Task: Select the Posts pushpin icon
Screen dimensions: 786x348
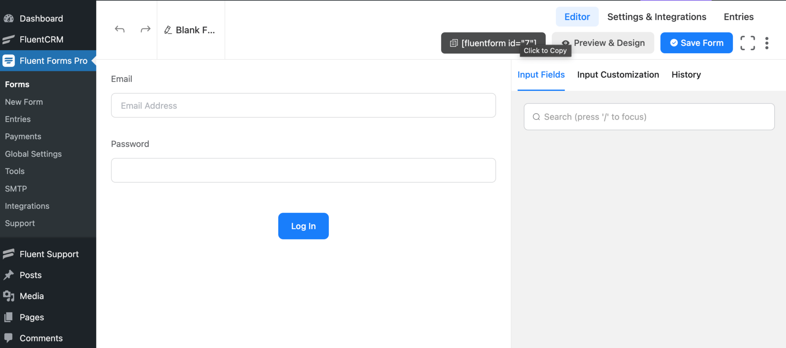Action: pos(9,275)
